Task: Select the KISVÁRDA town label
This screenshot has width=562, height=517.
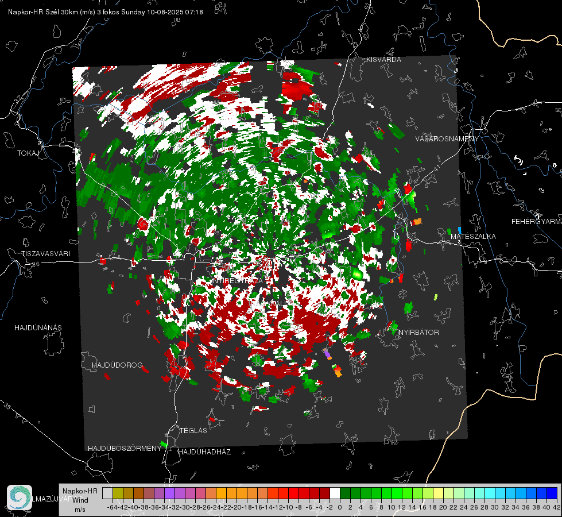Action: coord(383,60)
